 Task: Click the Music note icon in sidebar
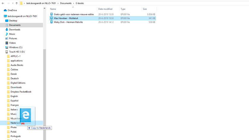tap(7, 34)
